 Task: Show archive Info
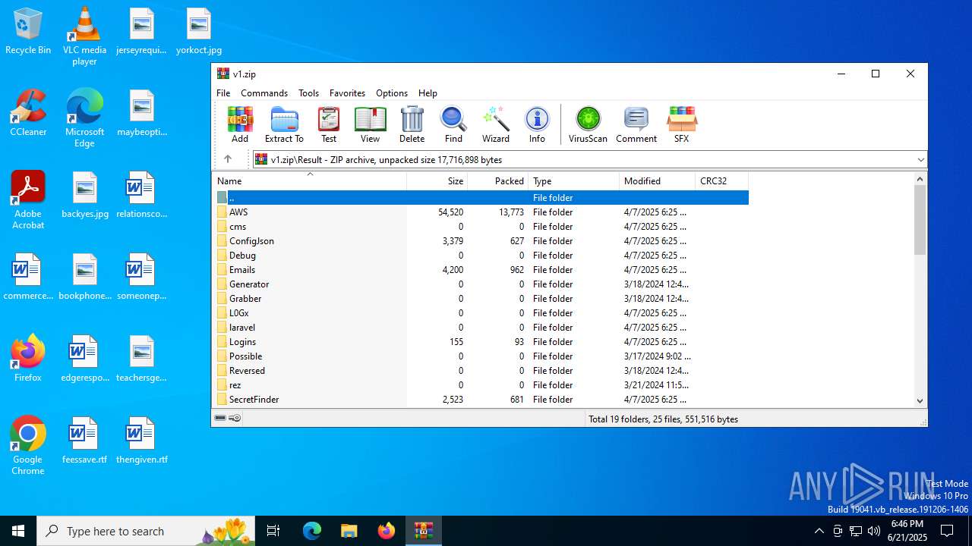(537, 124)
